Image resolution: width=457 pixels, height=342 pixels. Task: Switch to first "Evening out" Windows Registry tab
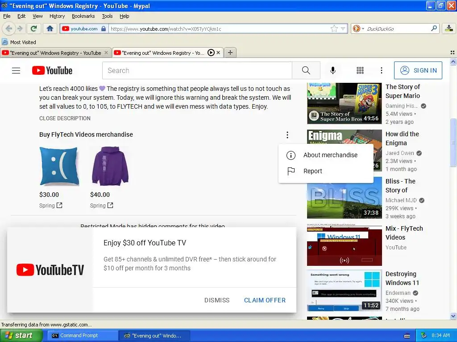[x=55, y=53]
